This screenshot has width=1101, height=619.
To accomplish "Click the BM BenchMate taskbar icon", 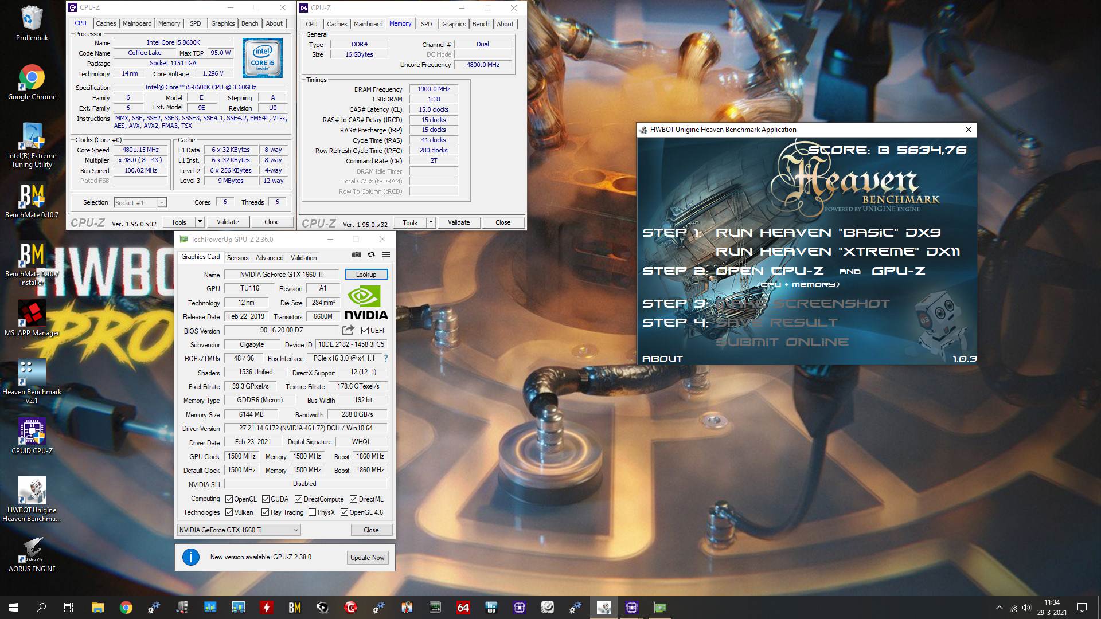I will pyautogui.click(x=295, y=608).
